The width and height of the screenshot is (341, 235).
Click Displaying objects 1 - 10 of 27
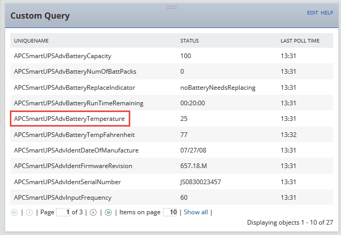290,223
